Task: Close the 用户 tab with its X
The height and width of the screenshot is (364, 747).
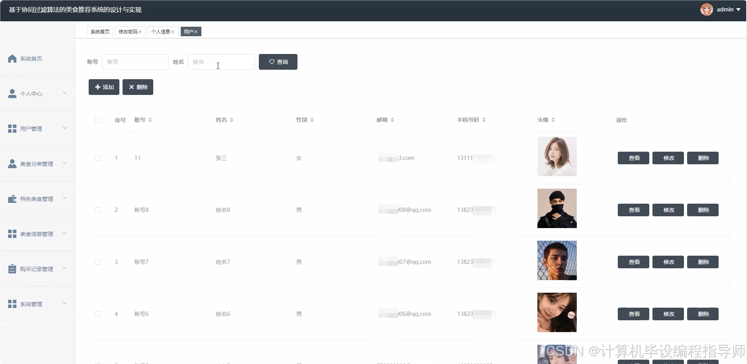Action: coord(196,32)
